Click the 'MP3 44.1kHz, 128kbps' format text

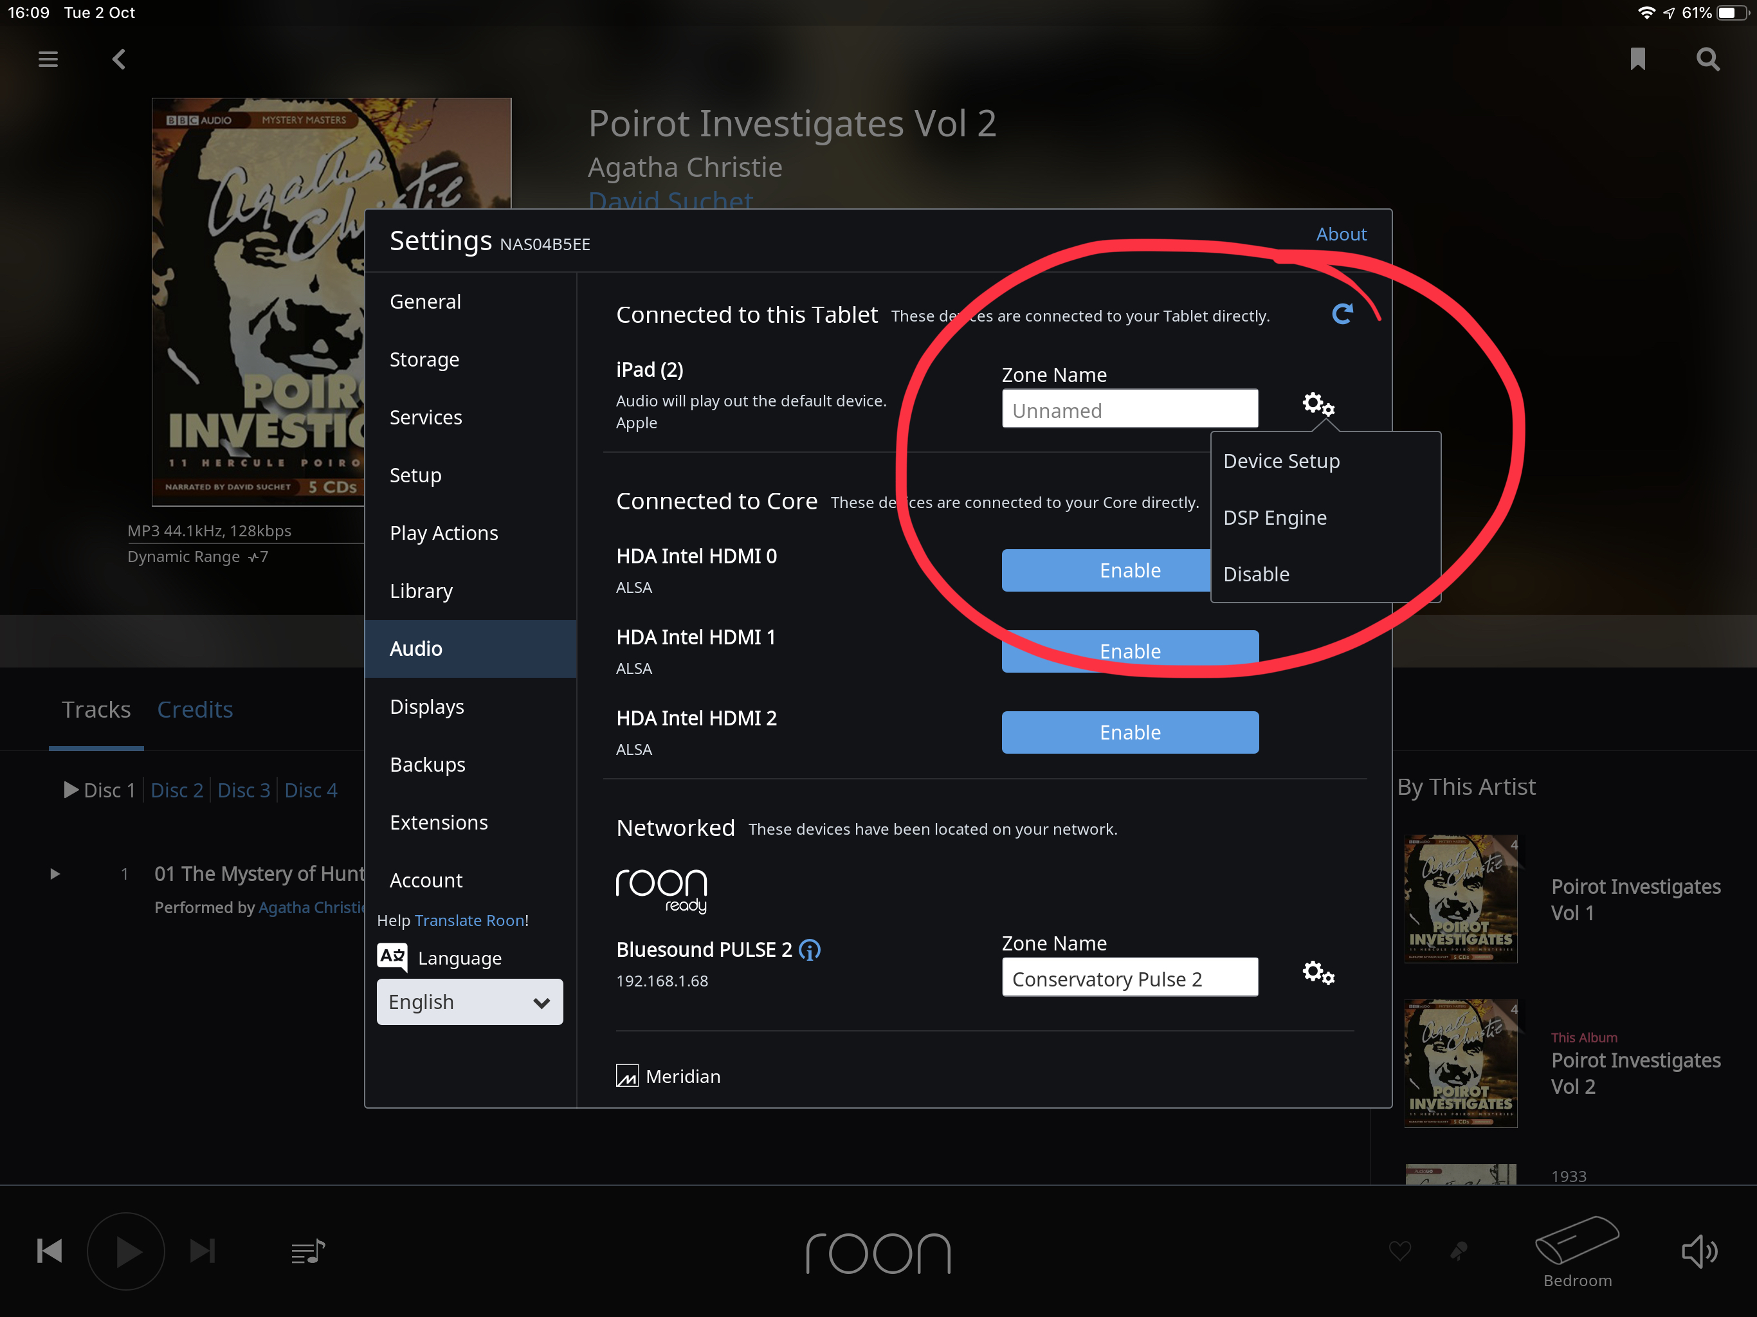[x=209, y=531]
